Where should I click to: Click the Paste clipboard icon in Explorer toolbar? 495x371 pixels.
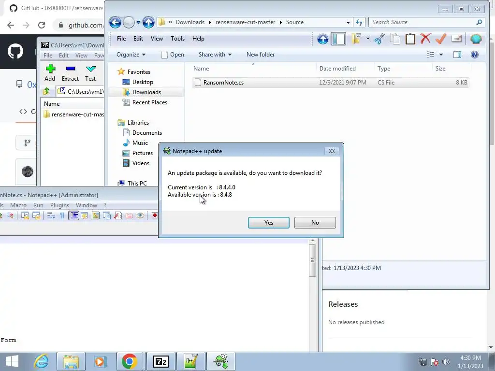tap(410, 39)
